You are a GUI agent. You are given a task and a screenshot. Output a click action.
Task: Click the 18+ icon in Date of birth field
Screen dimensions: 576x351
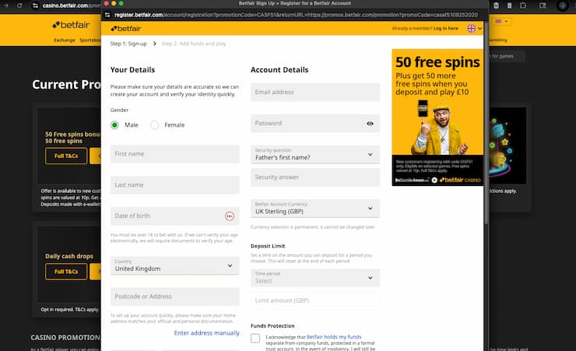pyautogui.click(x=230, y=216)
